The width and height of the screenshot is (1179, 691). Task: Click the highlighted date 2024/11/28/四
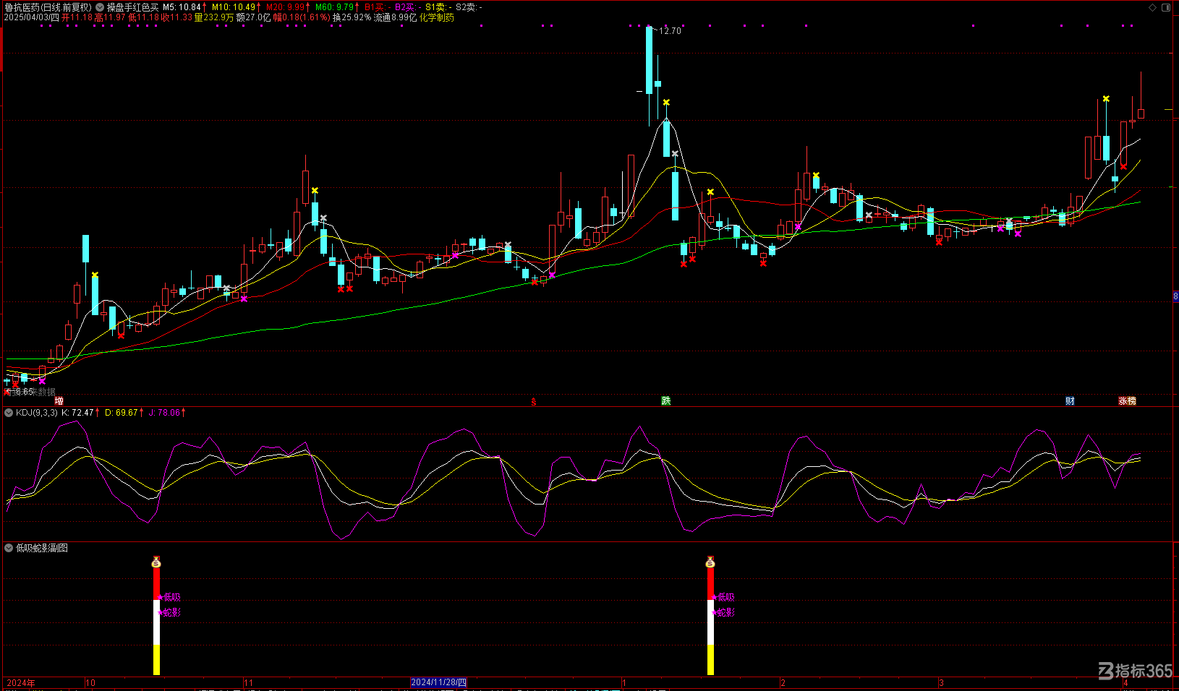coord(439,682)
